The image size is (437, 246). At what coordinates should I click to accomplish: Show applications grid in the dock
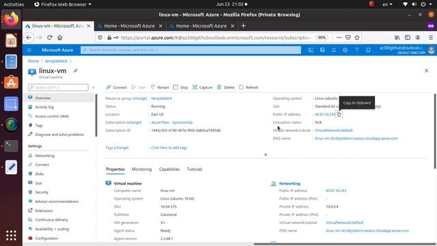click(11, 236)
